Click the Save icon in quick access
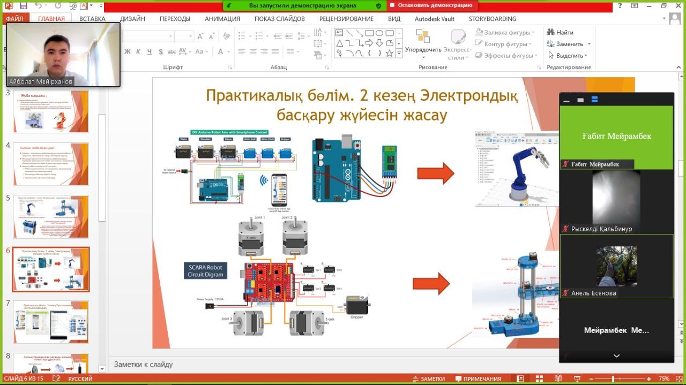The width and height of the screenshot is (686, 385). tap(23, 6)
